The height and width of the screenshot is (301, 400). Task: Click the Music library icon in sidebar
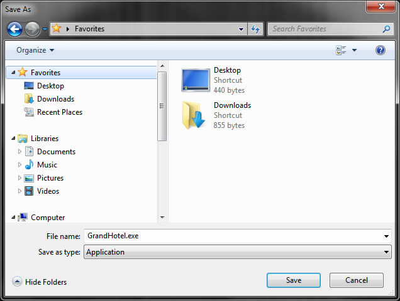pos(29,165)
